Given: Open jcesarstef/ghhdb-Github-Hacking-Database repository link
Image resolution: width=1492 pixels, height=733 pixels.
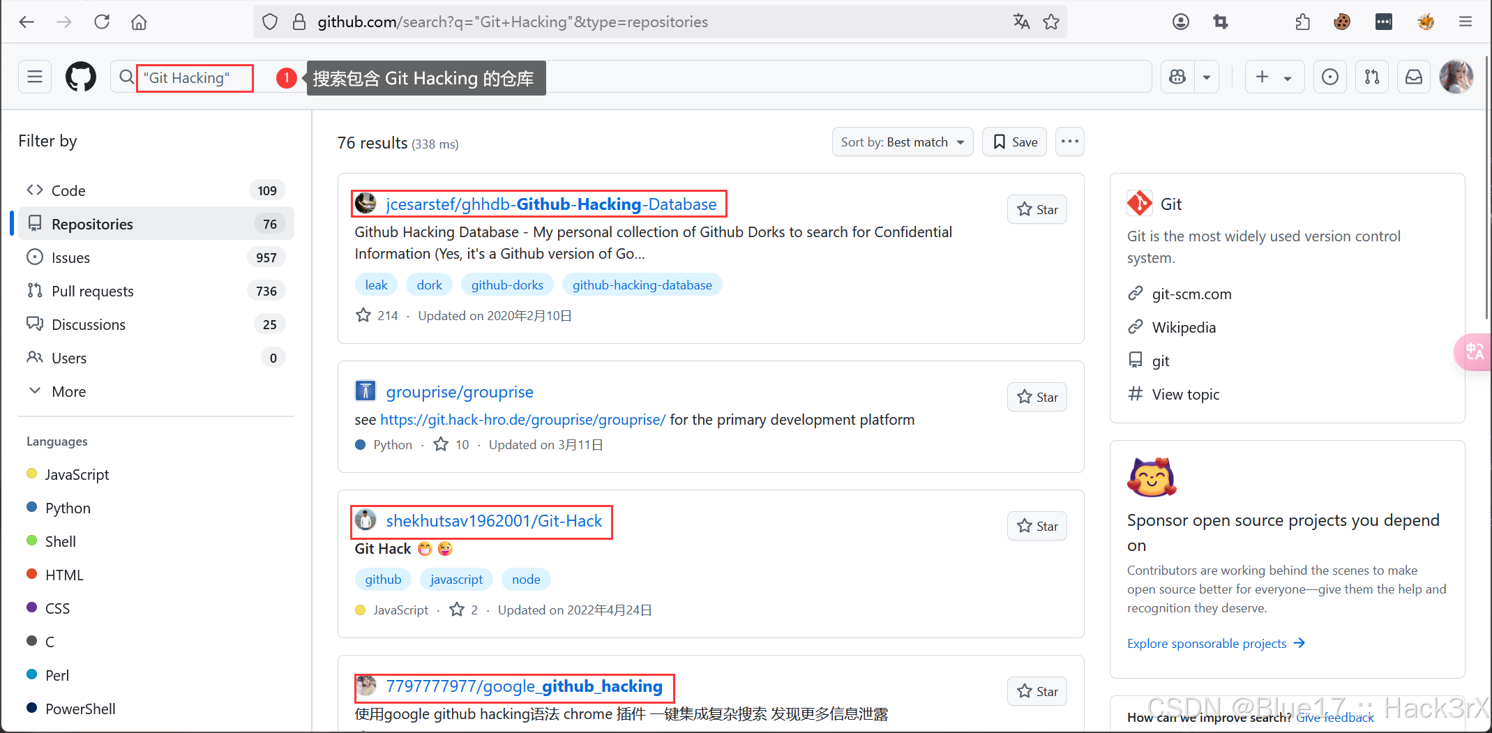Looking at the screenshot, I should (x=551, y=204).
